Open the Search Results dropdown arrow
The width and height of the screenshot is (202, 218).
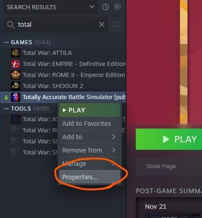click(x=92, y=7)
